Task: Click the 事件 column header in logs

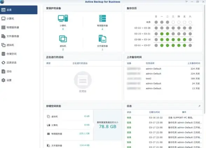Action: 184,112
